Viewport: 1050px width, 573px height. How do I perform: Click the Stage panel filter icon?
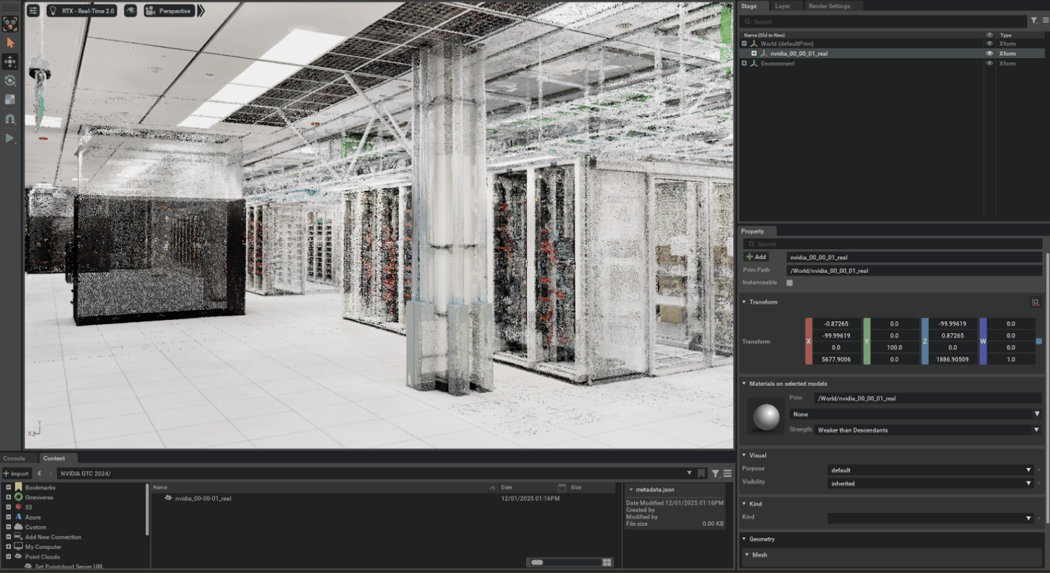point(1034,21)
